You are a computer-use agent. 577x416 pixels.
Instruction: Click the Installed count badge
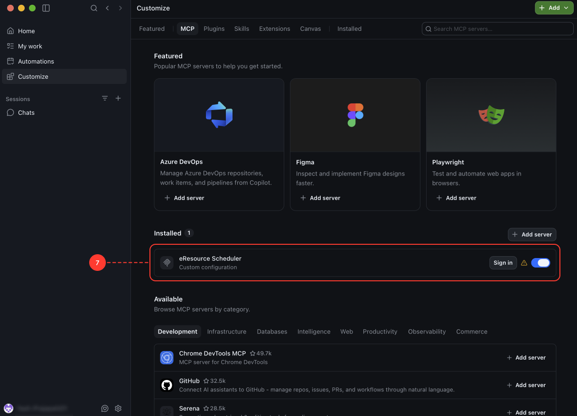189,233
